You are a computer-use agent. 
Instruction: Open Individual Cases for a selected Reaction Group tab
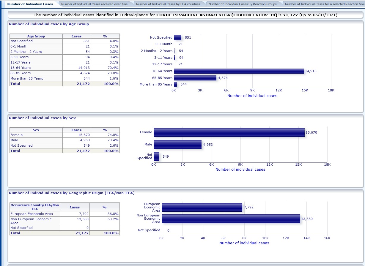[x=324, y=4]
